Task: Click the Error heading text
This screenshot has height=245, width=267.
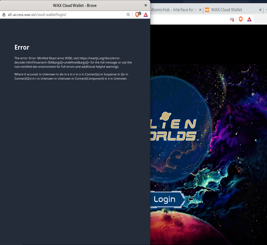Action: [x=22, y=47]
